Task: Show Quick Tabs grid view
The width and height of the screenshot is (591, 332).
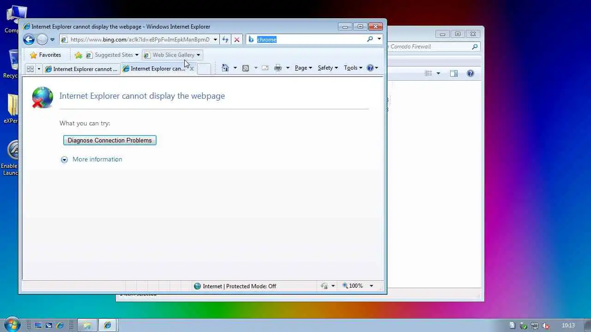Action: click(x=30, y=69)
